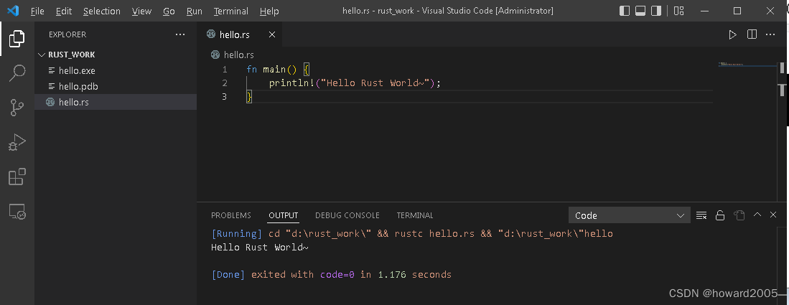Open the Customize Layout control
789x305 pixels.
[679, 11]
